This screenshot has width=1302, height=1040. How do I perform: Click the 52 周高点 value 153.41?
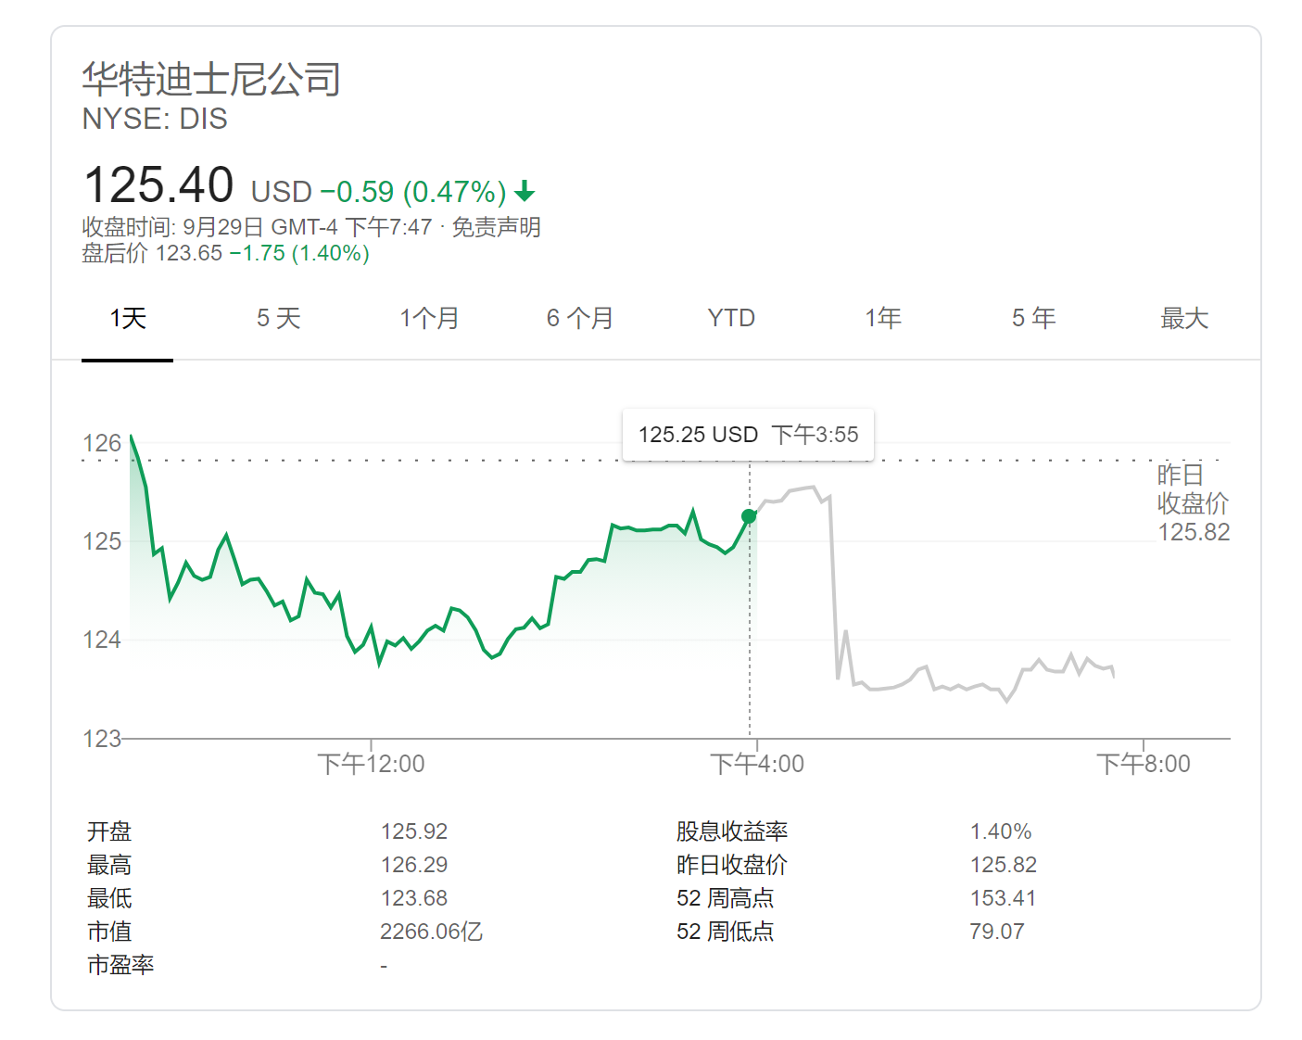pos(1003,898)
